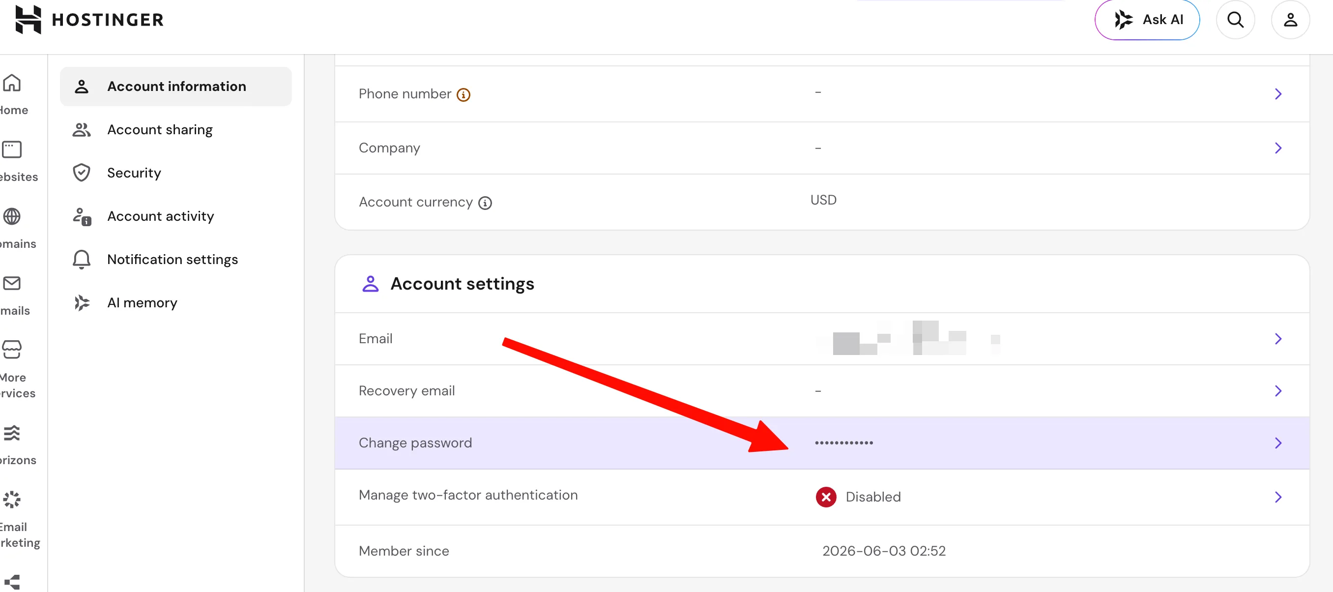Click the masked password dots
This screenshot has width=1333, height=592.
tap(843, 443)
